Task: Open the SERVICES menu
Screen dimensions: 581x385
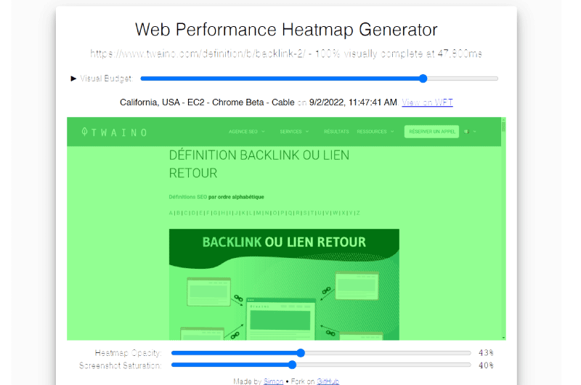Action: point(291,131)
